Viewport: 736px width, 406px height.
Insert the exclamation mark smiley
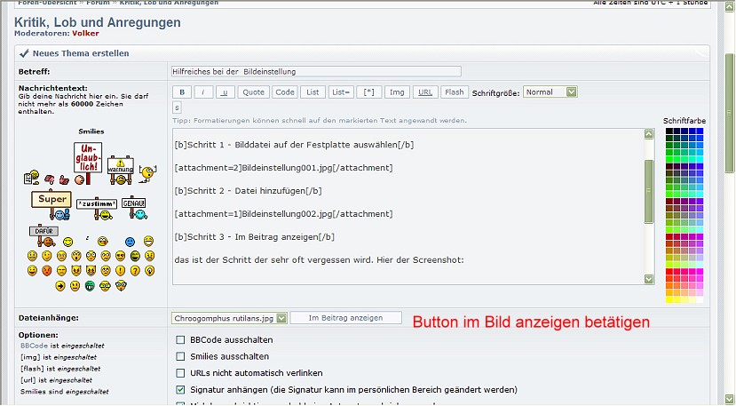click(120, 271)
